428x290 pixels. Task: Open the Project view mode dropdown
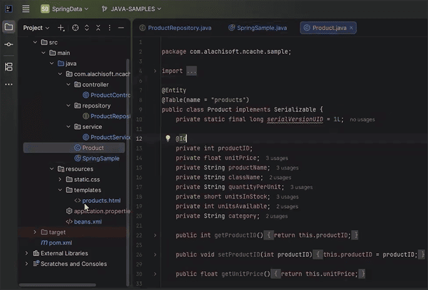click(x=36, y=28)
